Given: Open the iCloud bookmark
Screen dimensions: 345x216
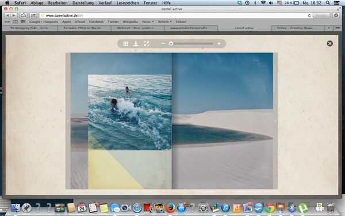Looking at the screenshot, I should point(80,22).
